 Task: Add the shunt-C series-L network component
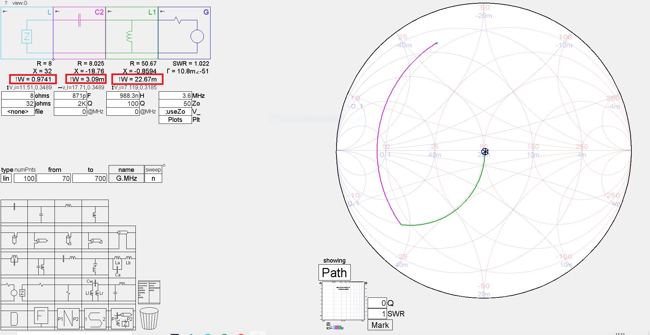click(x=122, y=291)
